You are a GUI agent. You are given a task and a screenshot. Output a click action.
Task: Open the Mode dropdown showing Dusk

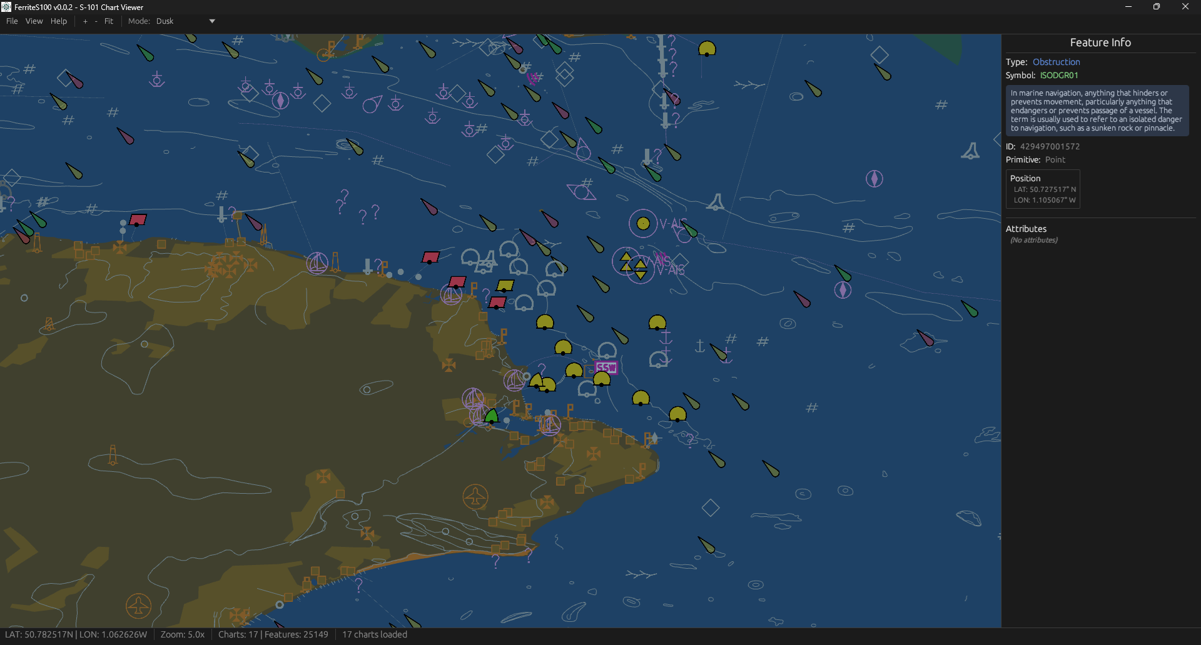185,21
